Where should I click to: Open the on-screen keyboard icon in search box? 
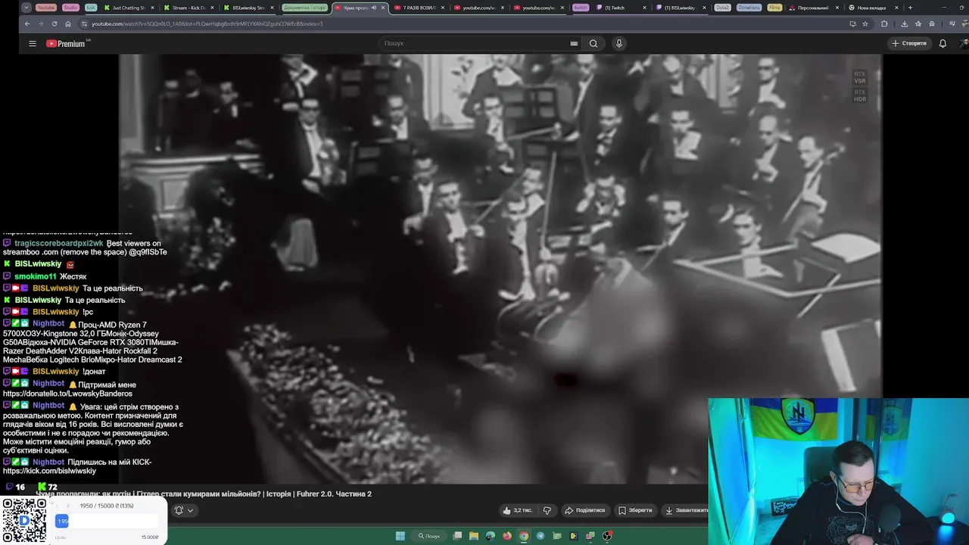click(574, 43)
